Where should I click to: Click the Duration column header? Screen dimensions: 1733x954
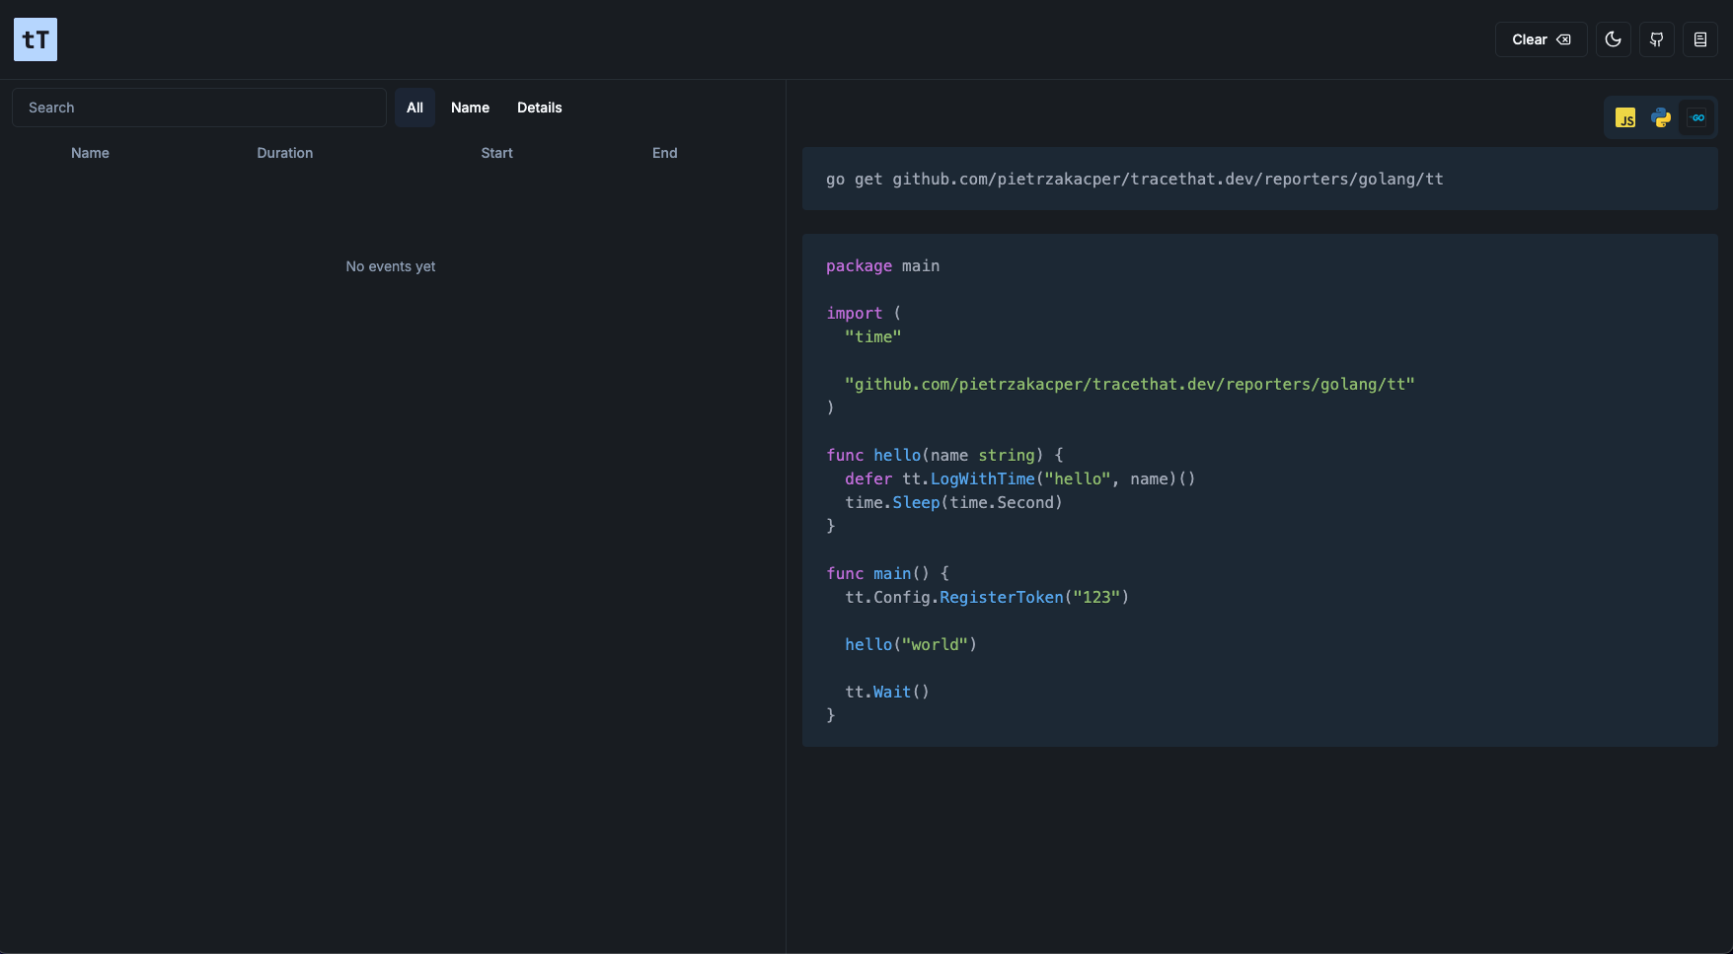pos(284,153)
